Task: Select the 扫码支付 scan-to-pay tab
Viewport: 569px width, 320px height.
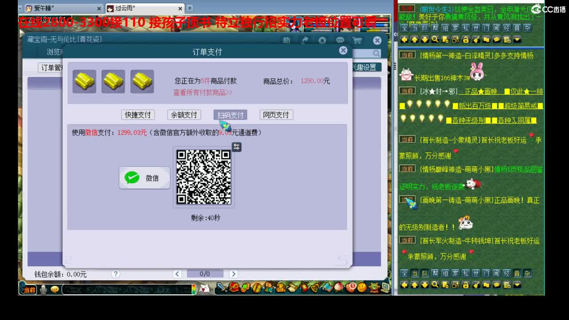Action: 230,115
